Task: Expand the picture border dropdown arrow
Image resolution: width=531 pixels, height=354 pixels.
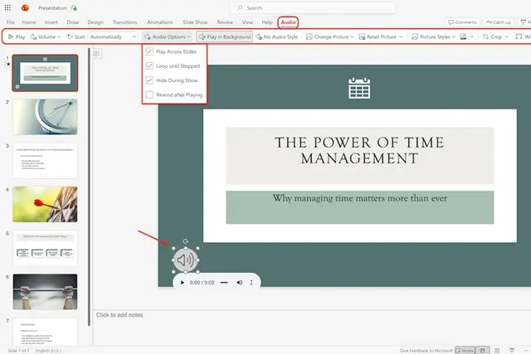Action: [472, 36]
